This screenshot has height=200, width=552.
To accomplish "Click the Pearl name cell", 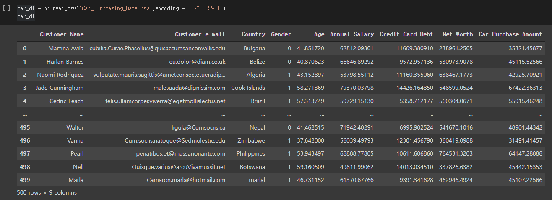I will pos(77,154).
